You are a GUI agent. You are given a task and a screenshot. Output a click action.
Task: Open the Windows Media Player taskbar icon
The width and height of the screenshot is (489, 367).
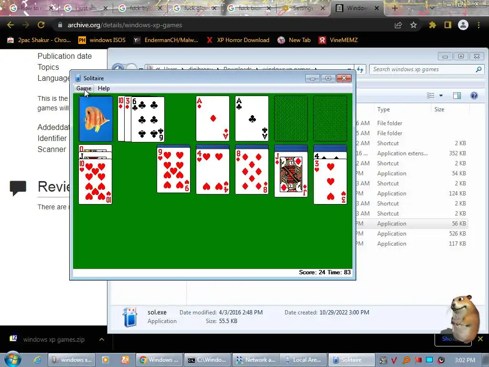[106, 360]
